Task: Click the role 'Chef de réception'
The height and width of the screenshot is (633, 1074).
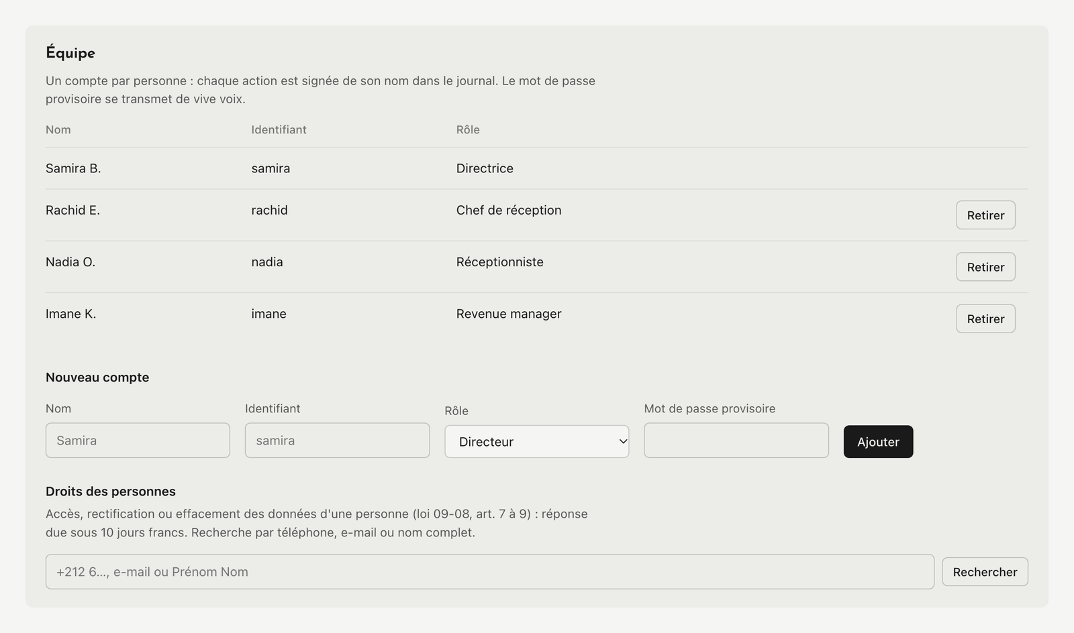Action: point(509,210)
